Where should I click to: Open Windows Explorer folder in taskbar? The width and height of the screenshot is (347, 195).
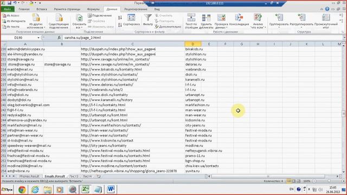click(x=47, y=190)
